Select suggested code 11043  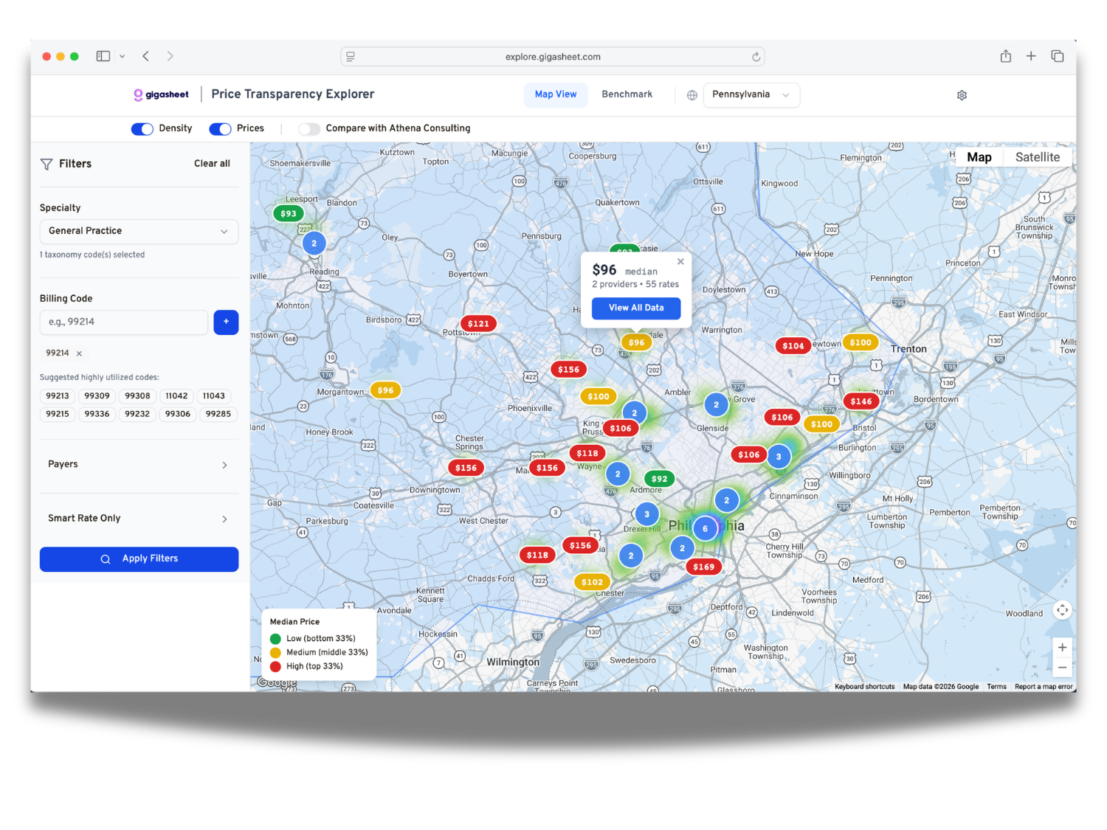(x=214, y=396)
